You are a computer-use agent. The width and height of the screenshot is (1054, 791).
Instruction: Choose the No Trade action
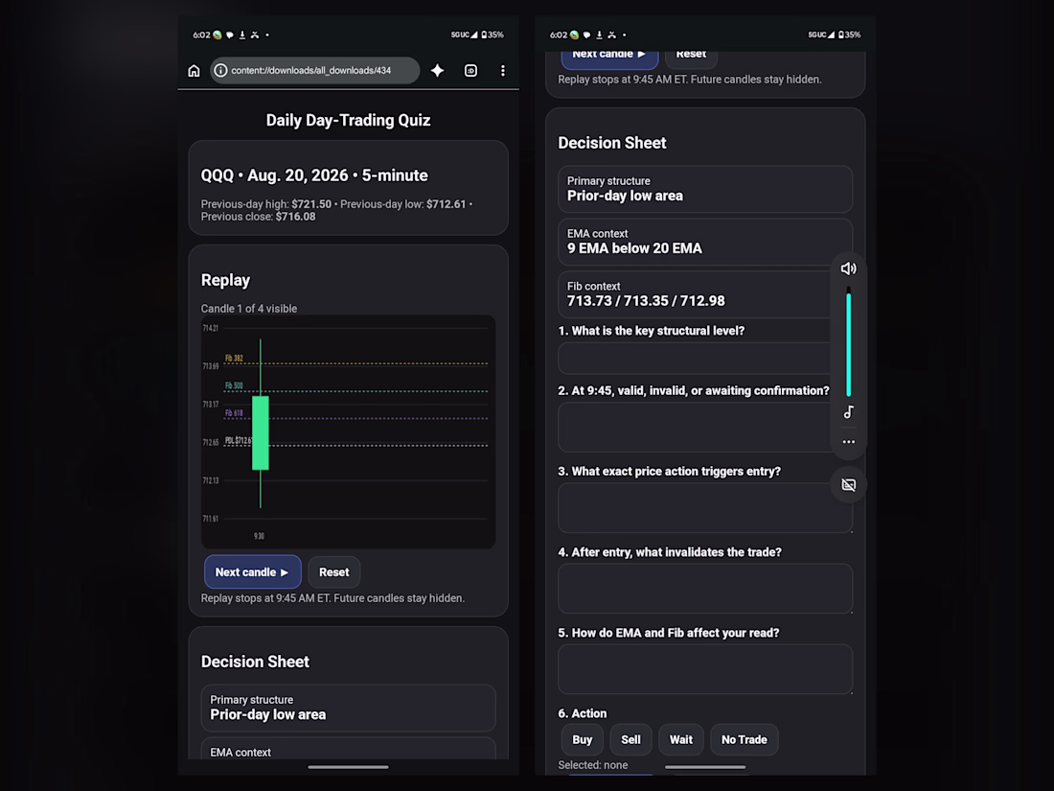pyautogui.click(x=745, y=740)
